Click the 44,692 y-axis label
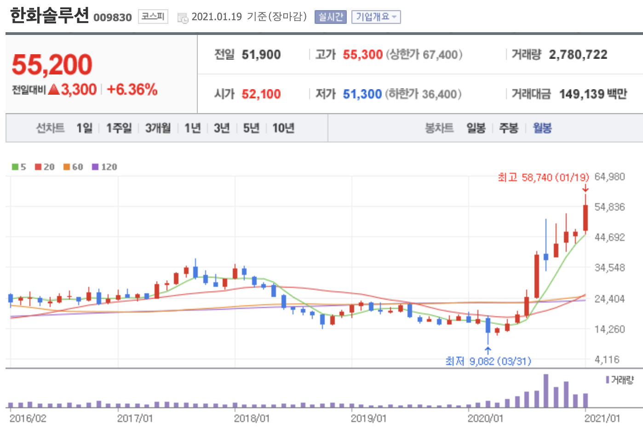The height and width of the screenshot is (433, 643). tap(610, 237)
